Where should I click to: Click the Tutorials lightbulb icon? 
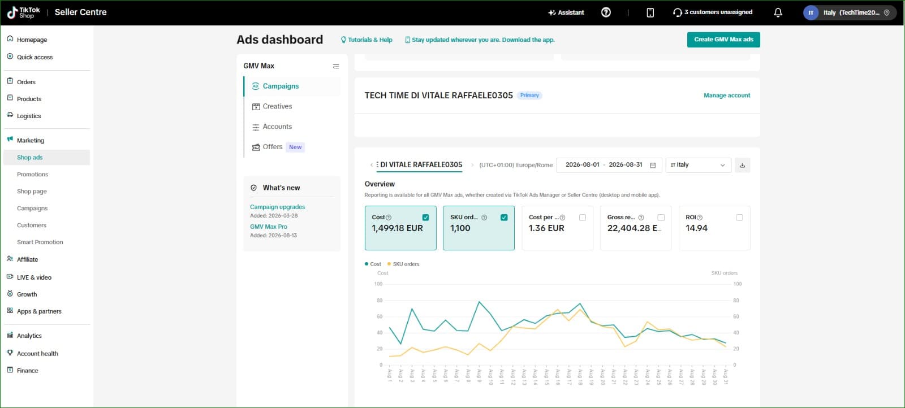point(343,40)
